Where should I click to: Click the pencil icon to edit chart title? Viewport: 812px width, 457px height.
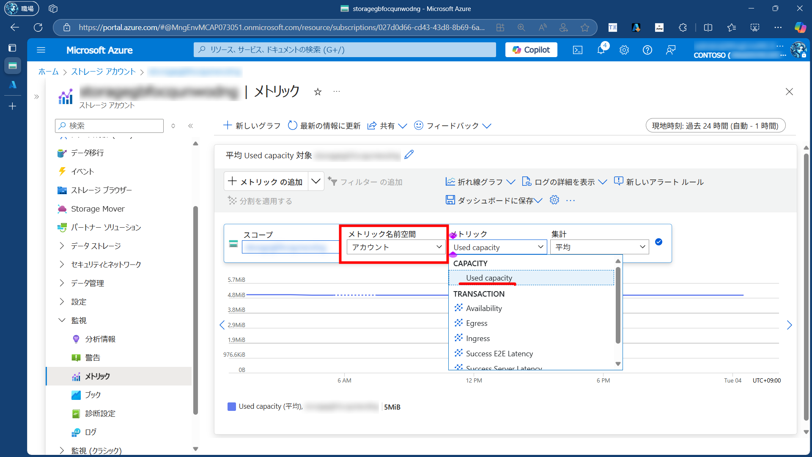point(409,155)
